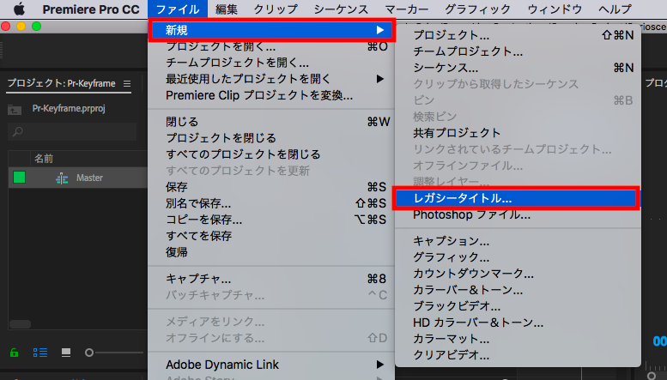The height and width of the screenshot is (380, 667).
Task: Open the シーケンス menu
Action: pyautogui.click(x=341, y=9)
